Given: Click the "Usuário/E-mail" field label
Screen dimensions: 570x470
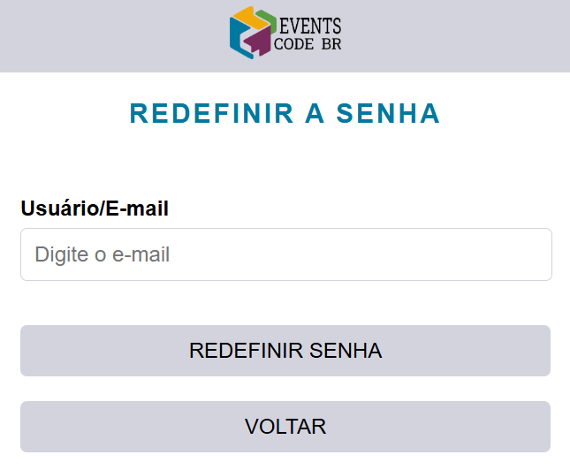Looking at the screenshot, I should click(x=95, y=208).
